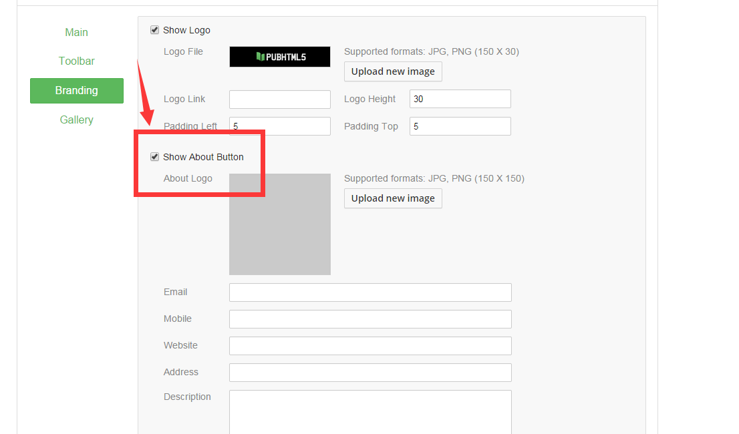Click the Address input field
Viewport: 739px width, 434px height.
370,373
